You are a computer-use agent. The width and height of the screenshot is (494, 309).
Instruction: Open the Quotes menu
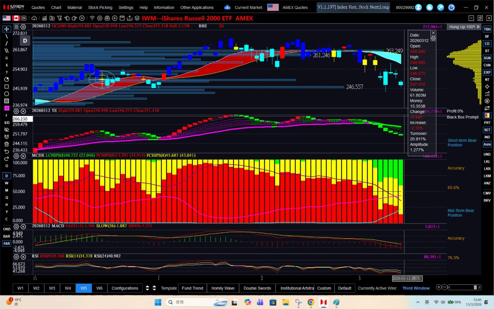pos(38,7)
